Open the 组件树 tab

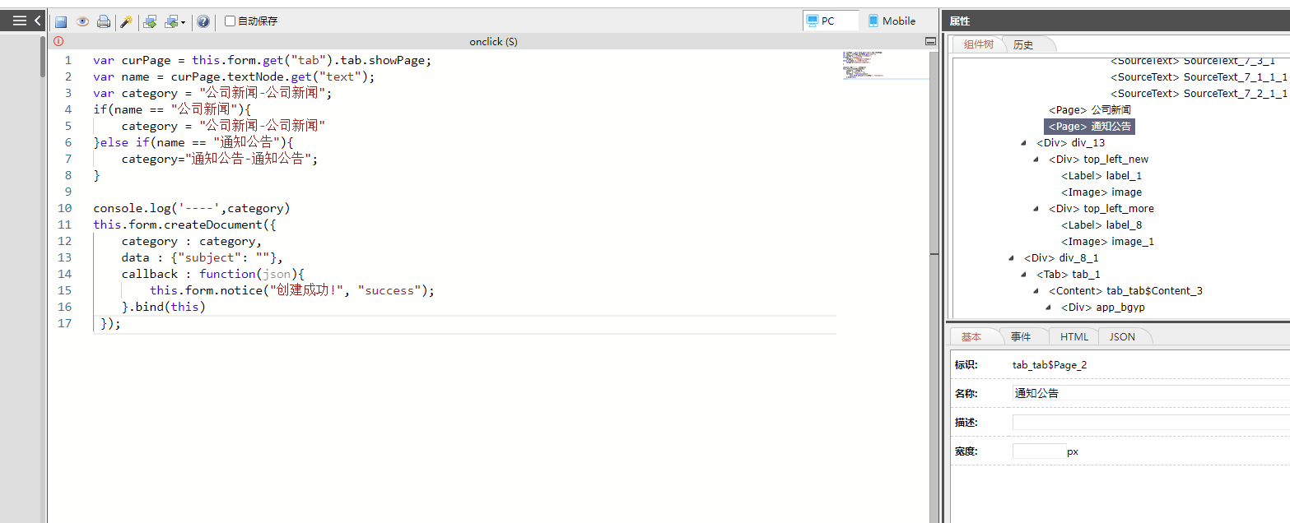(x=978, y=44)
